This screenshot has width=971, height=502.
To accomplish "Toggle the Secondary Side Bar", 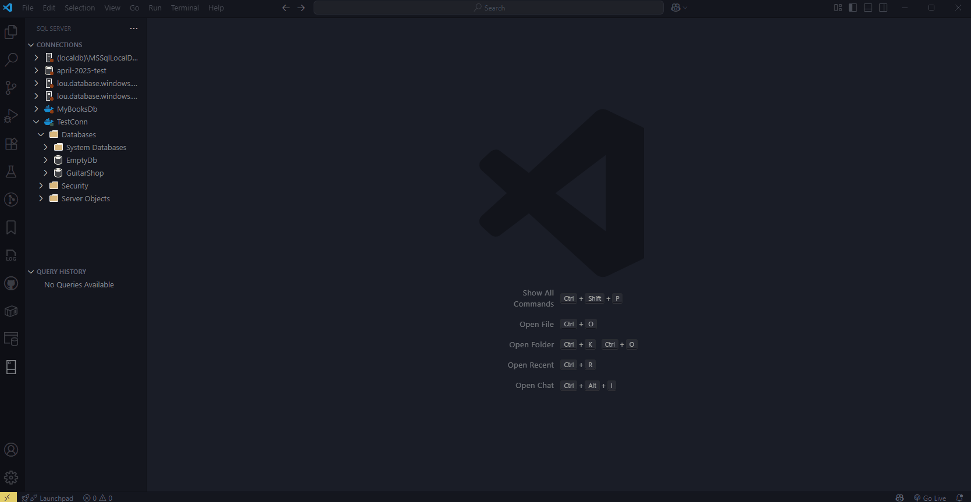I will click(x=883, y=8).
